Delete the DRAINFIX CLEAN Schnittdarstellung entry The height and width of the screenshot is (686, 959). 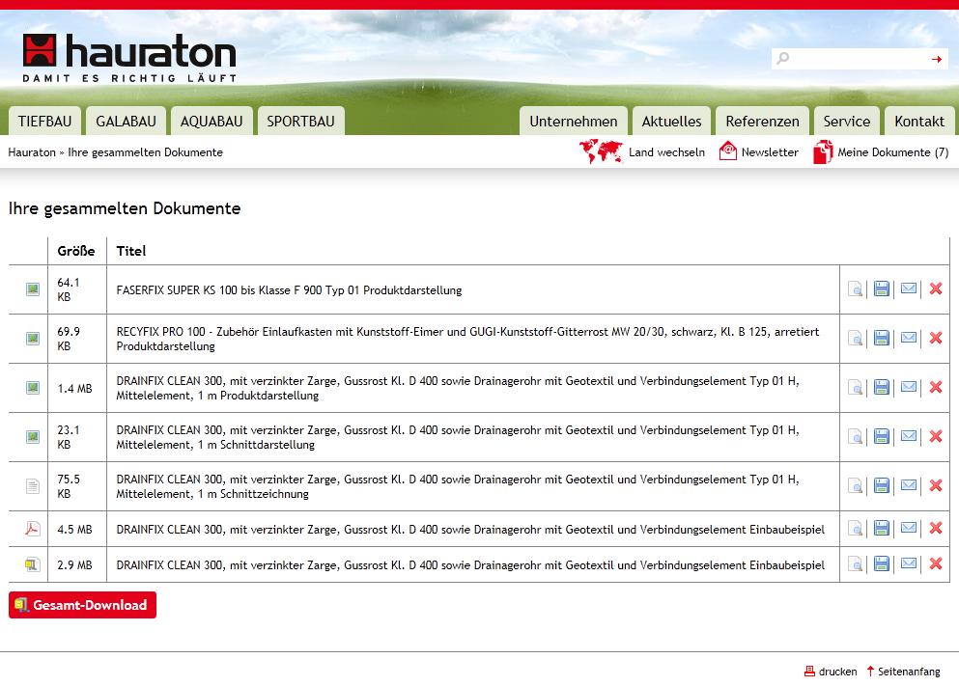point(935,437)
